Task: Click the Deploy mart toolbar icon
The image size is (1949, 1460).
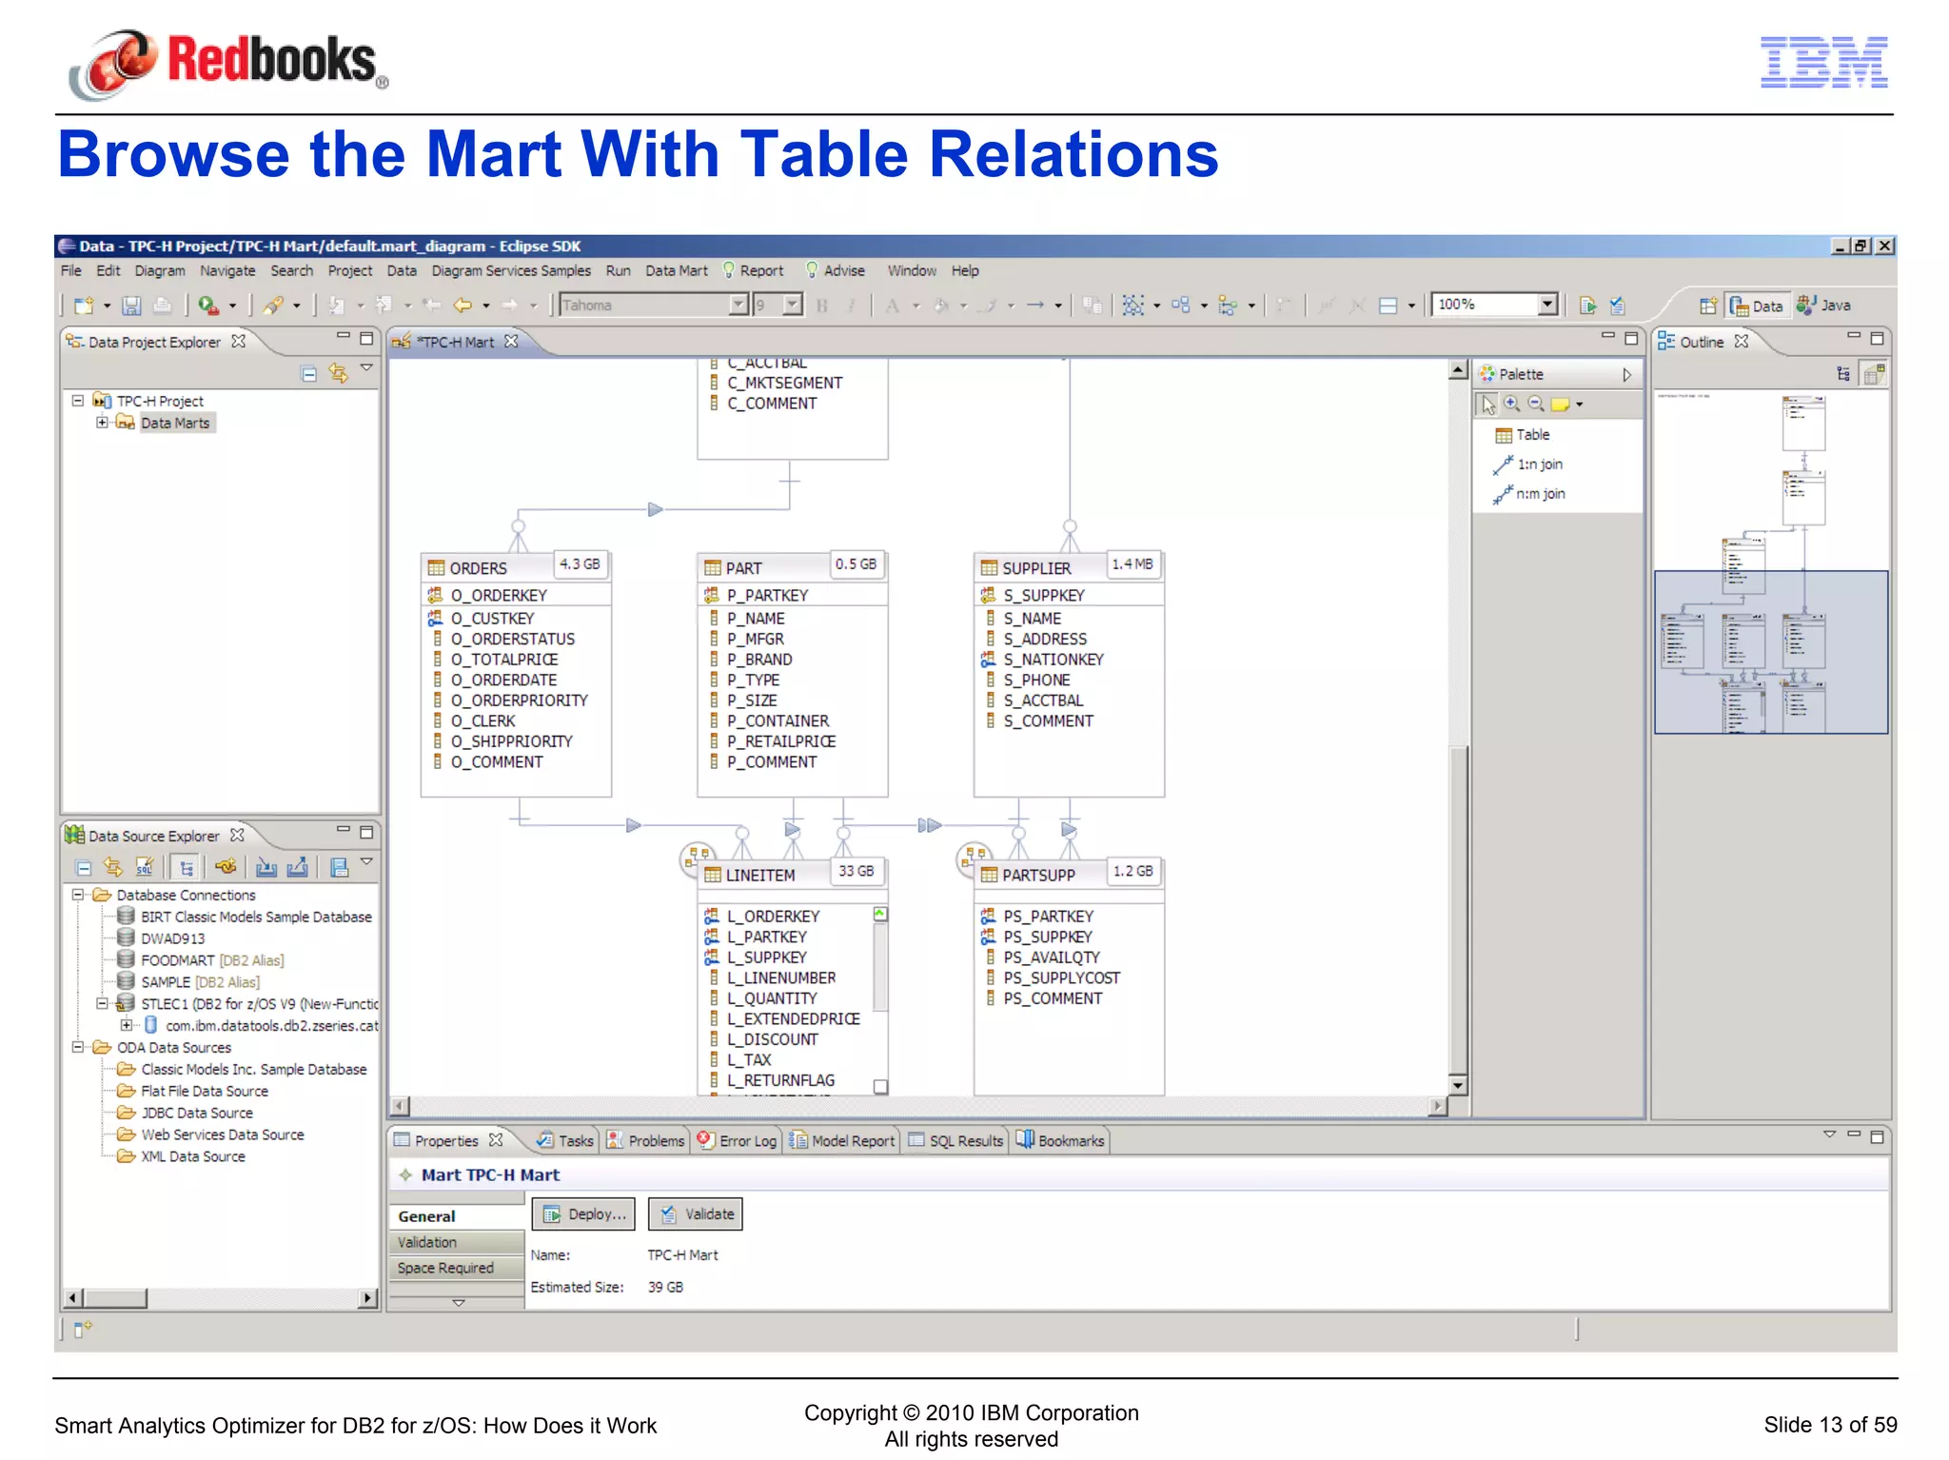Action: pos(1587,306)
